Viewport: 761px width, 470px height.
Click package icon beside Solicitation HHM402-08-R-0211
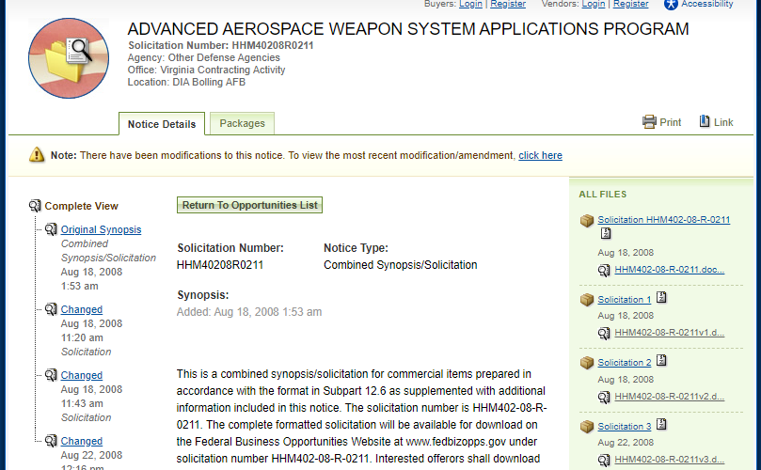(x=587, y=221)
